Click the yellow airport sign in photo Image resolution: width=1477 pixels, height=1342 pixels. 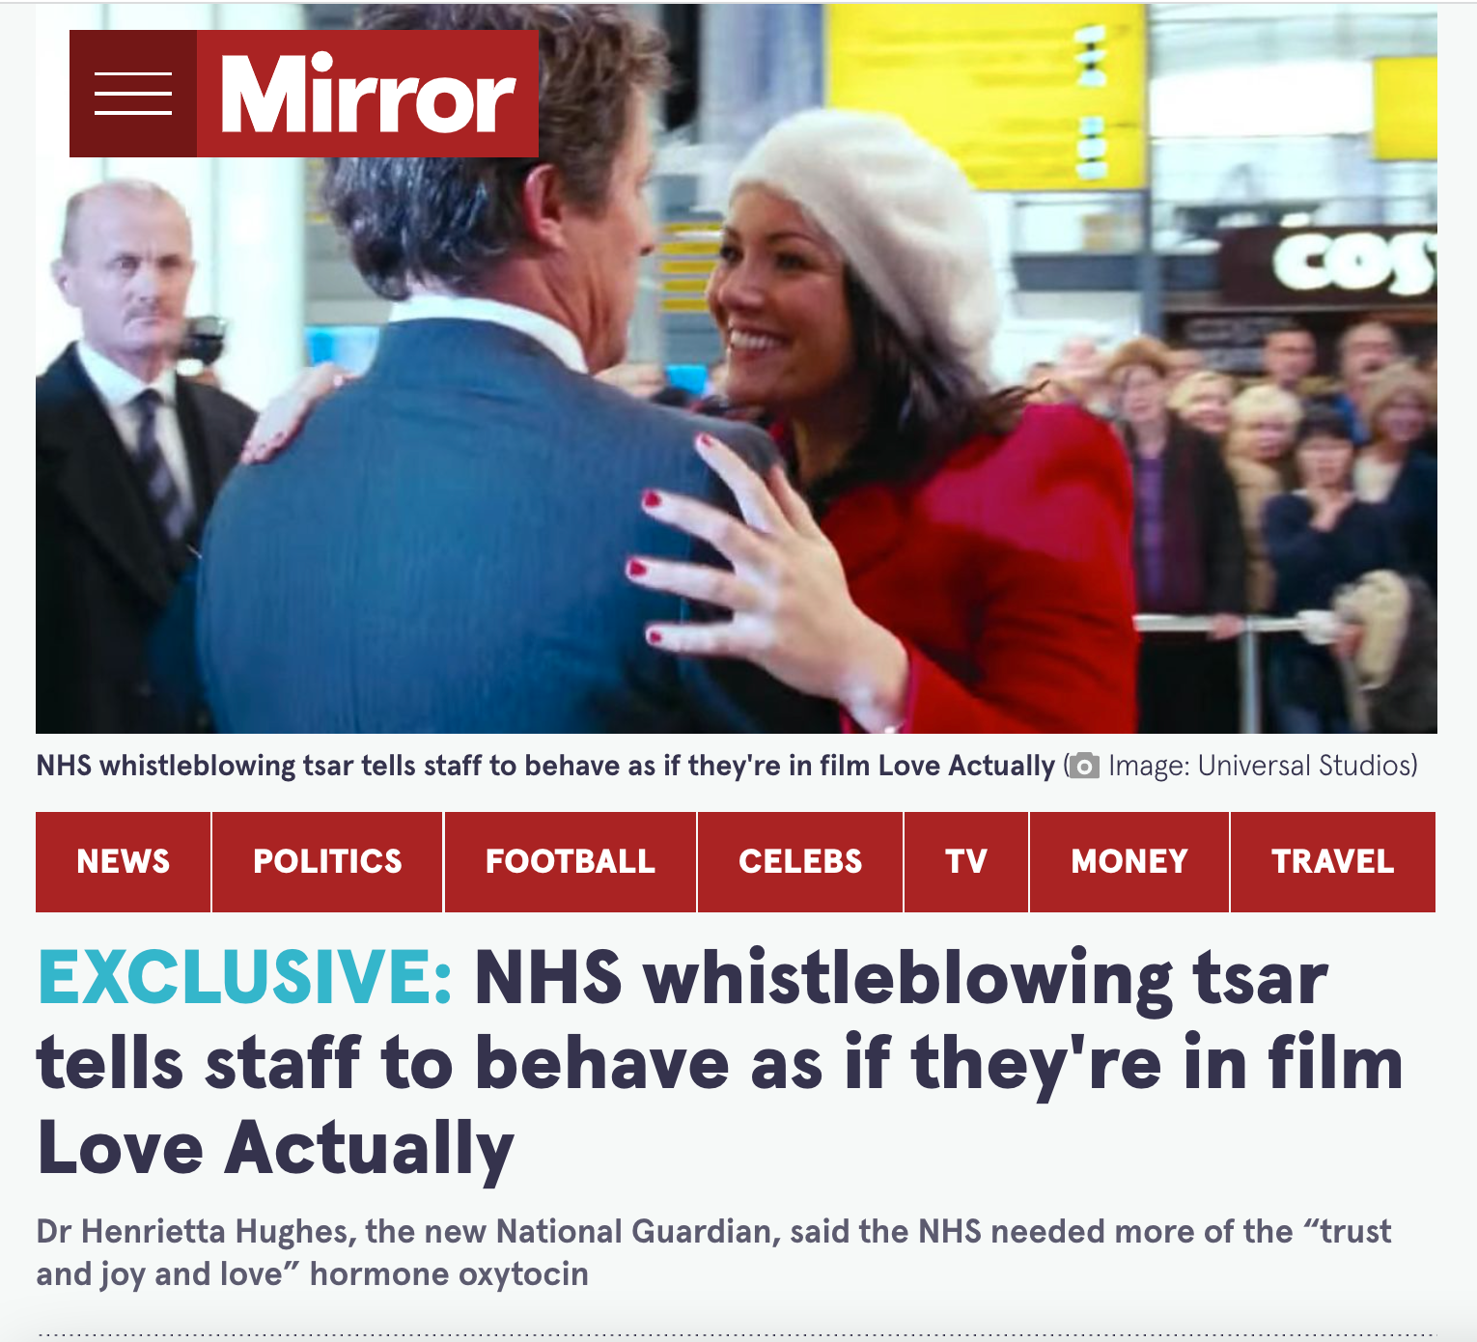tap(985, 97)
